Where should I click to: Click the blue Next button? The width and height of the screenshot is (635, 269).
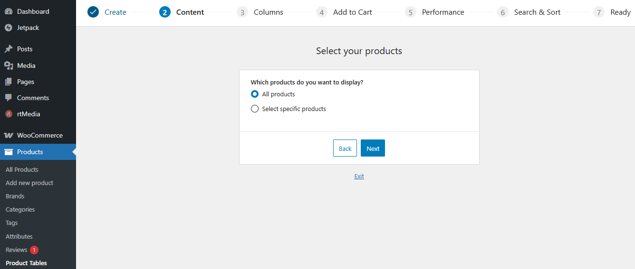pyautogui.click(x=373, y=148)
